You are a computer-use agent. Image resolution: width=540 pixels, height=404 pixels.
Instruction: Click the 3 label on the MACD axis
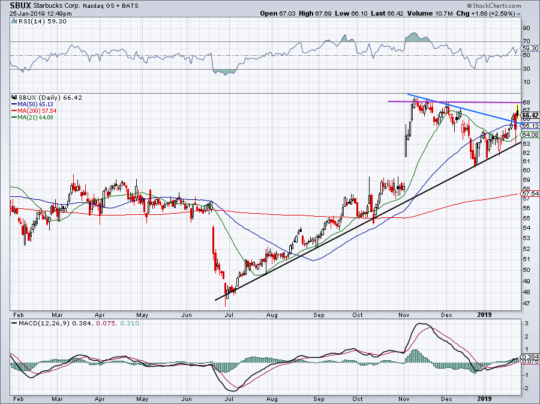527,324
